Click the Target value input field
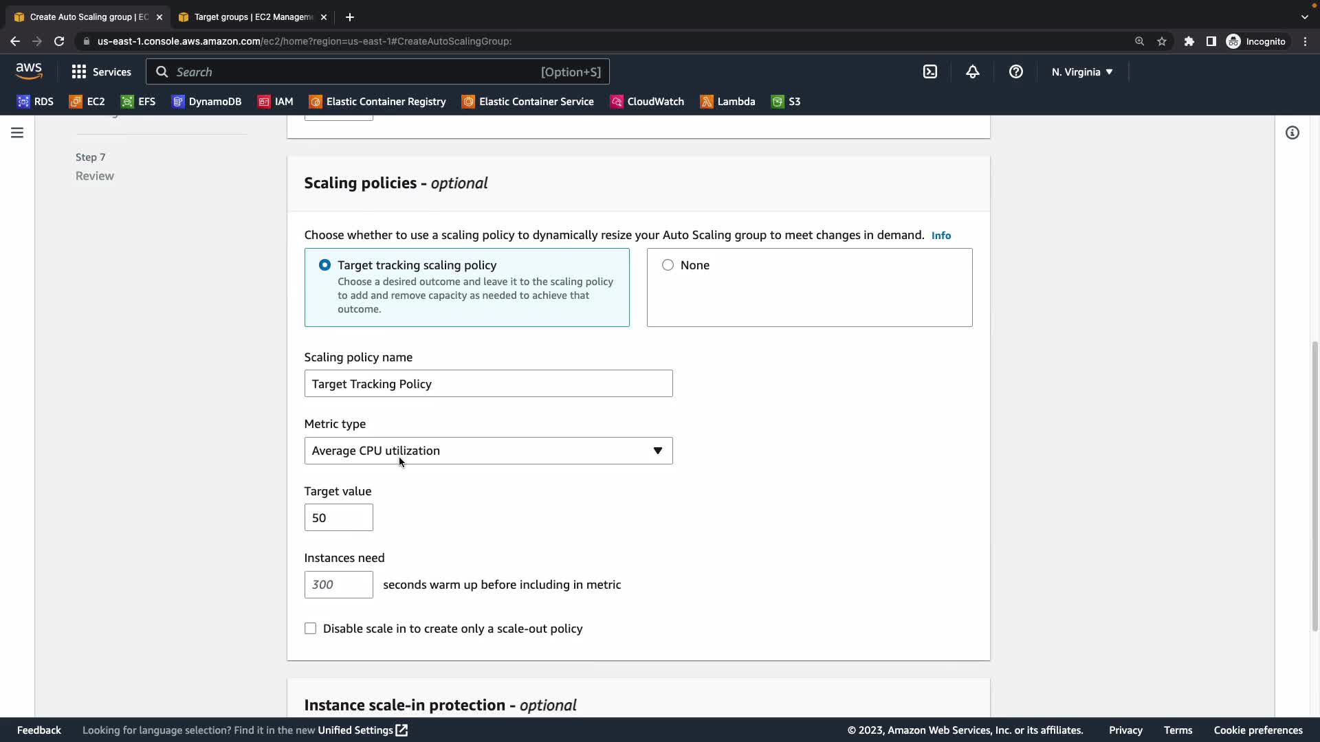Screen dimensions: 1320x742 [338, 517]
